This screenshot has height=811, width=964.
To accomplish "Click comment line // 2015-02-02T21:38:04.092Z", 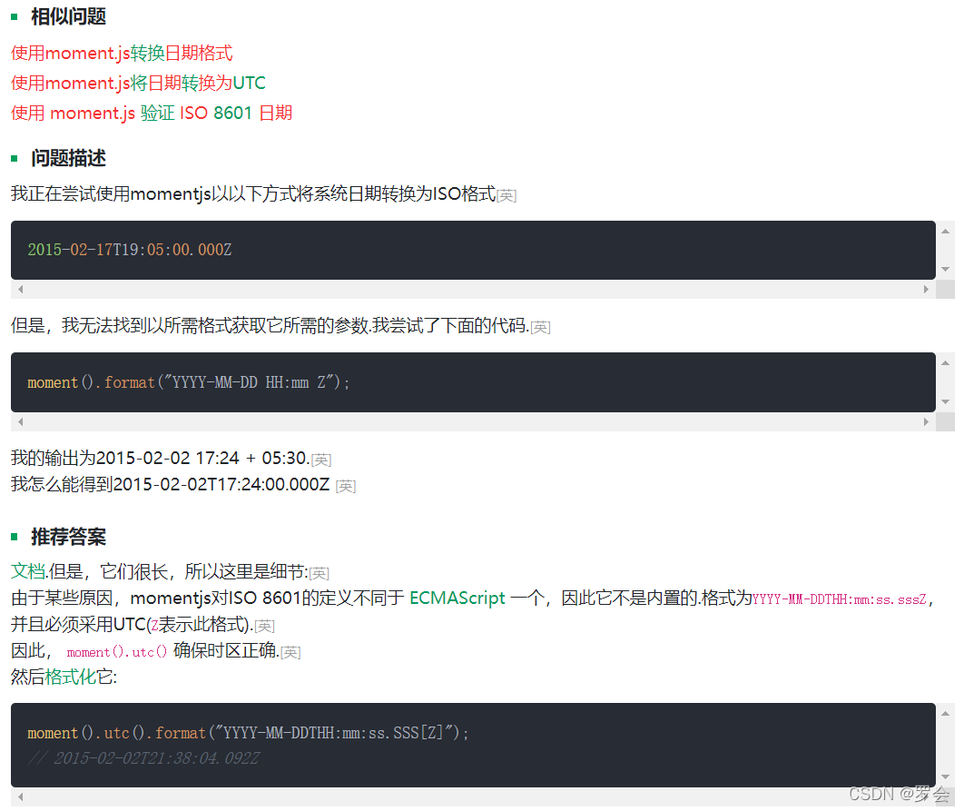I will pos(143,758).
